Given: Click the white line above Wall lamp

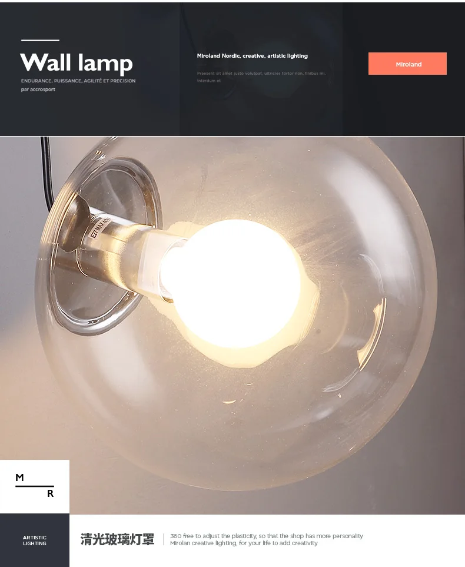Looking at the screenshot, I should pyautogui.click(x=40, y=40).
